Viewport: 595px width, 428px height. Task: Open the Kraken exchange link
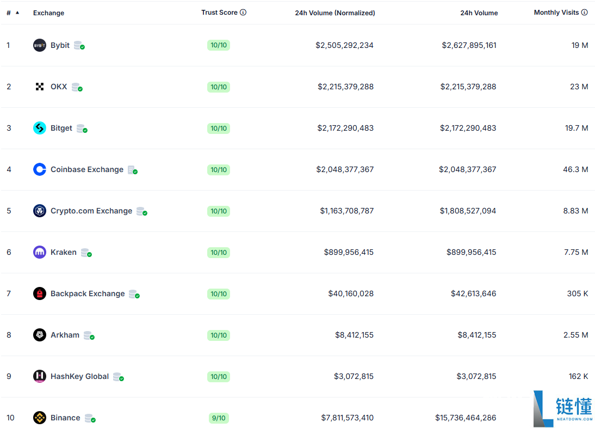[64, 252]
